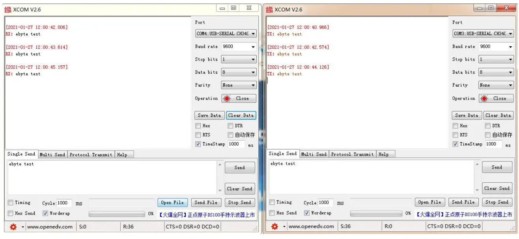Image resolution: width=519 pixels, height=239 pixels.
Task: Enable Timing checkbox in right window
Action: pos(272,202)
